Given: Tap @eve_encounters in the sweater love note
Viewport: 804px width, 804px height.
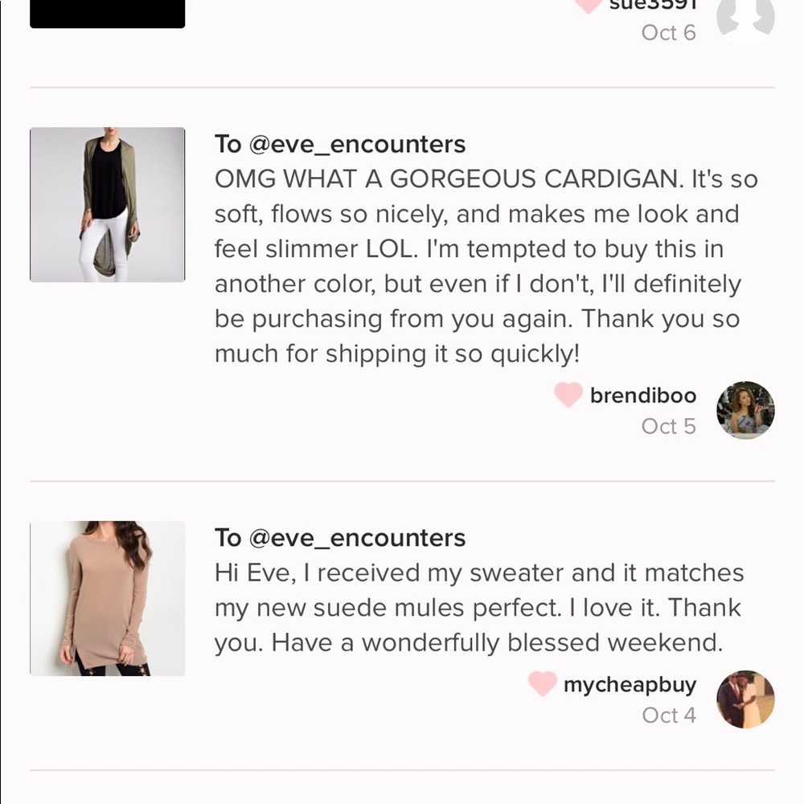Looking at the screenshot, I should pyautogui.click(x=357, y=538).
